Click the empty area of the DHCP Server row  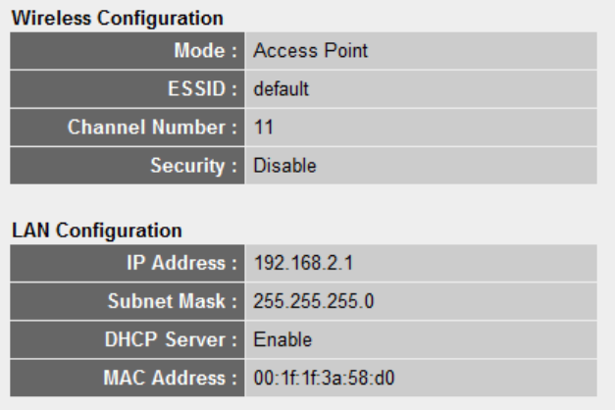pos(454,339)
